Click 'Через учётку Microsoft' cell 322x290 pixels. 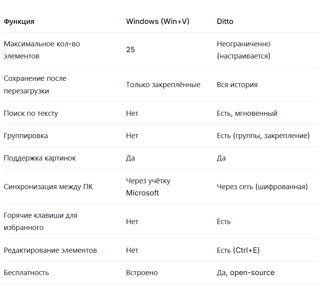[x=148, y=187]
